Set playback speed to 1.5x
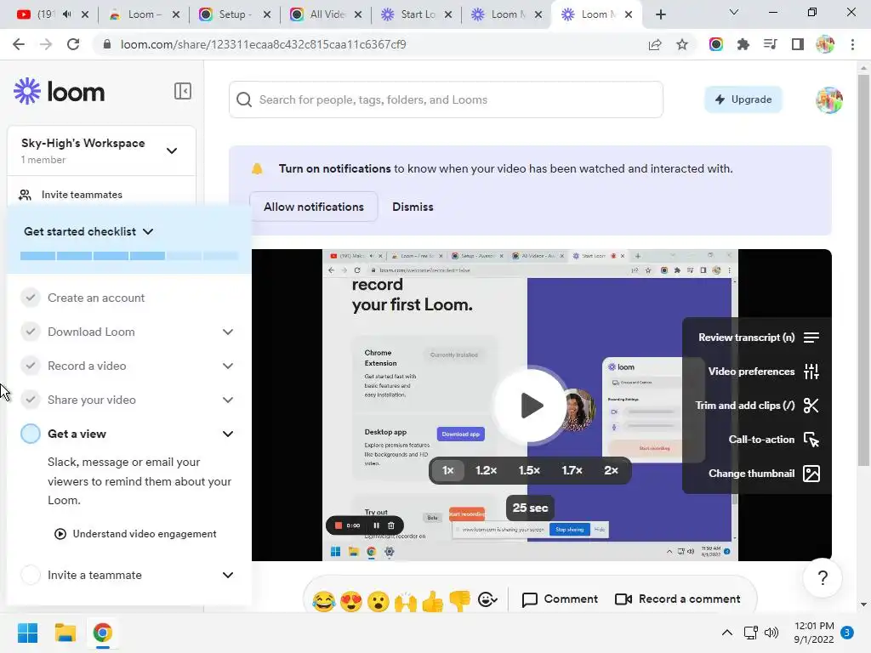Viewport: 871px width, 653px height. (x=529, y=470)
